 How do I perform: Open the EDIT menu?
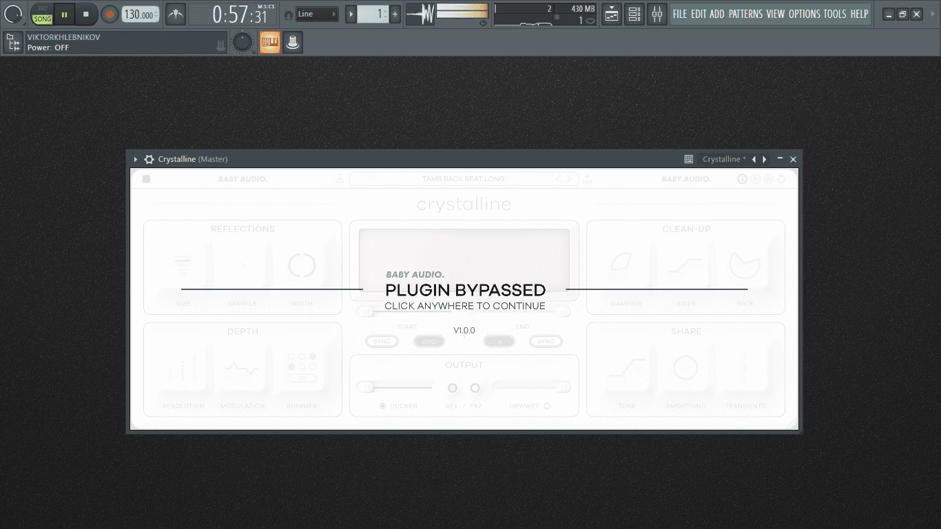tap(699, 14)
